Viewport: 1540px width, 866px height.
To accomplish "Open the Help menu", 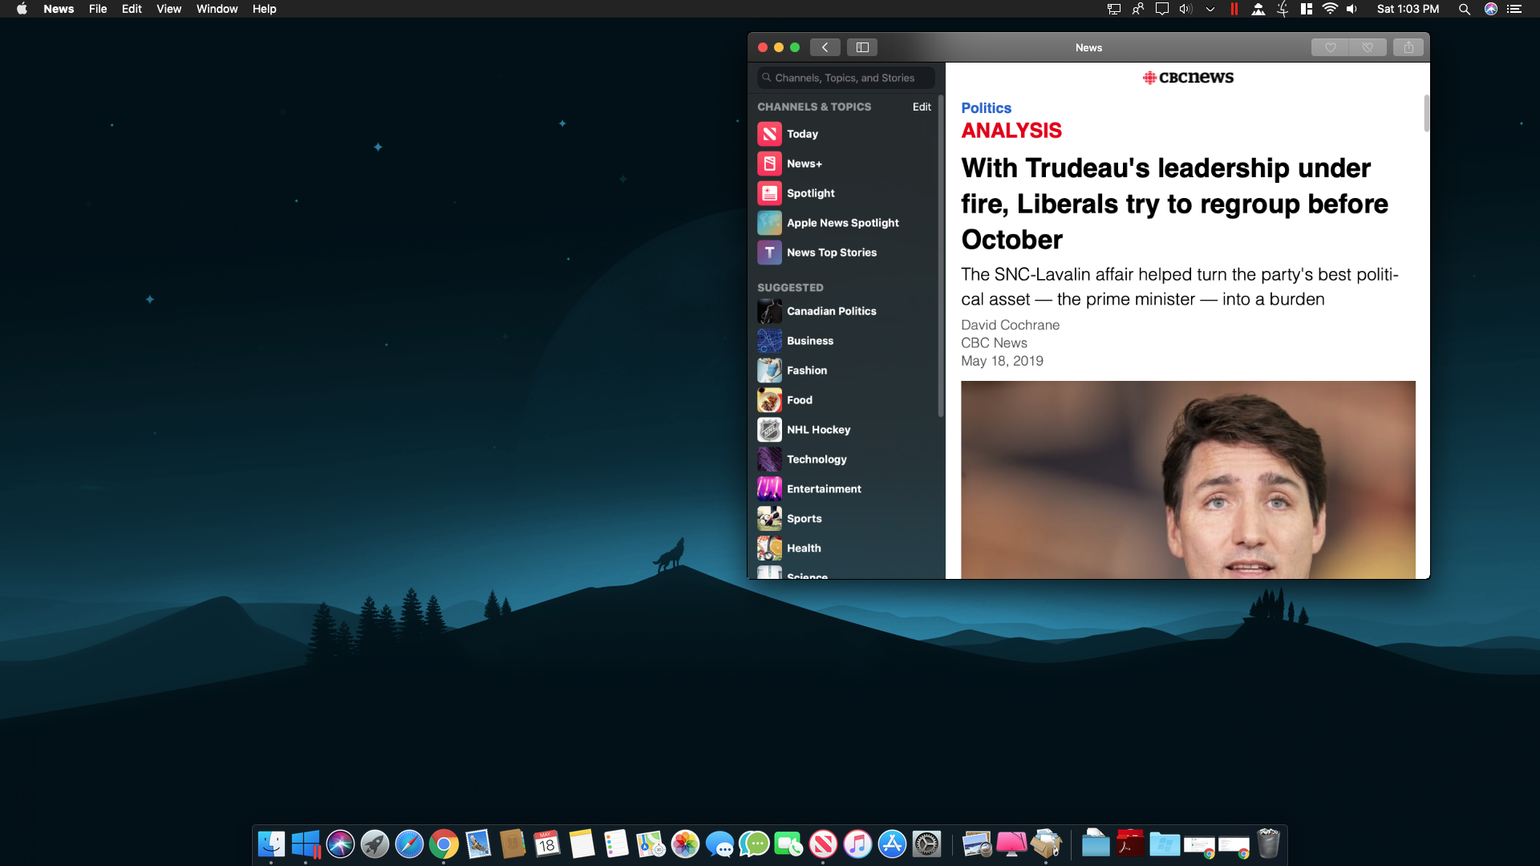I will (x=264, y=9).
